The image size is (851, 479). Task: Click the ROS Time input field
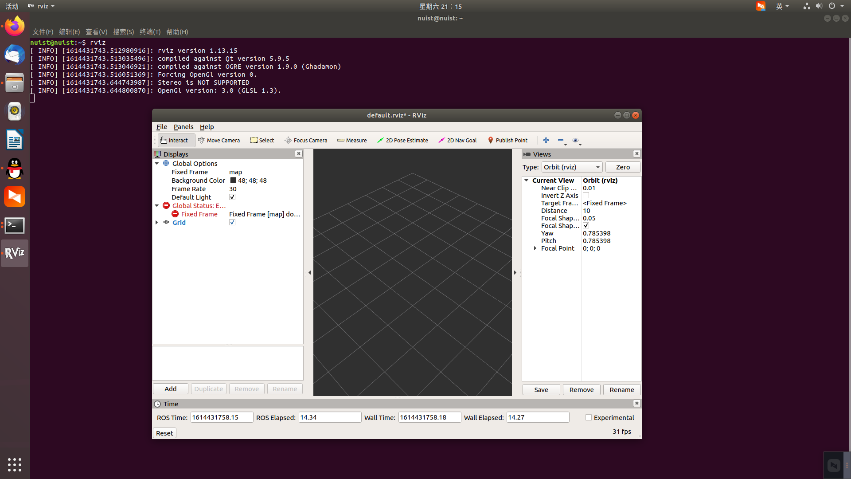221,417
